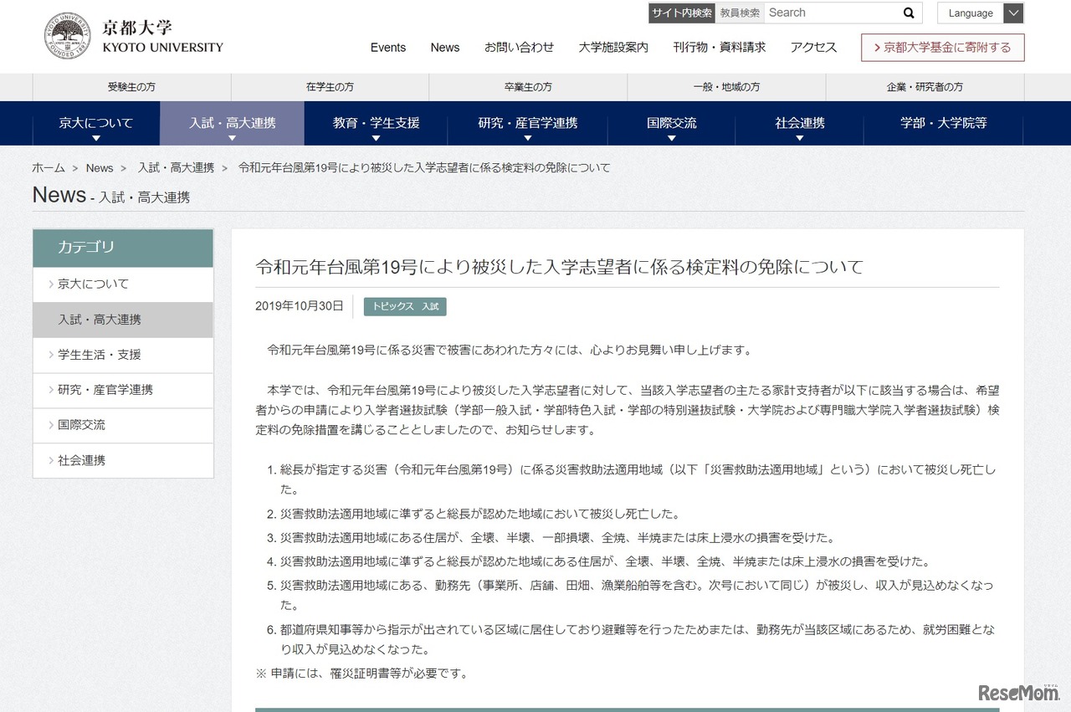Viewport: 1071px width, 712px height.
Task: Click the 京都大学基金に寄附する donation button
Action: tap(942, 48)
